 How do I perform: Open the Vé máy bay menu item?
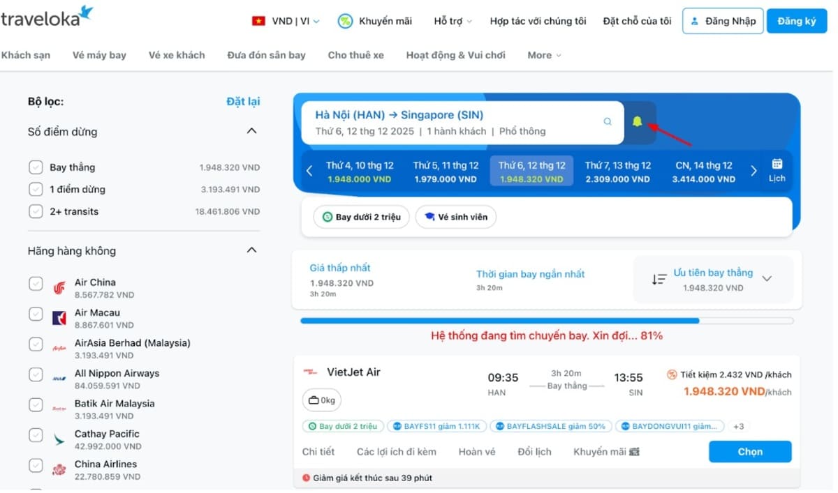[99, 55]
